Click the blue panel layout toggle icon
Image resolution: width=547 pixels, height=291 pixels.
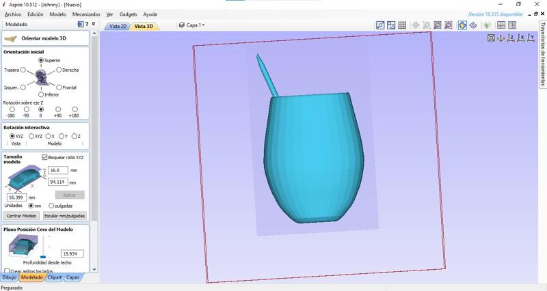tap(81, 24)
